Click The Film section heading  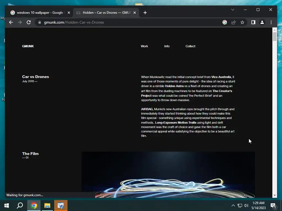click(x=30, y=154)
